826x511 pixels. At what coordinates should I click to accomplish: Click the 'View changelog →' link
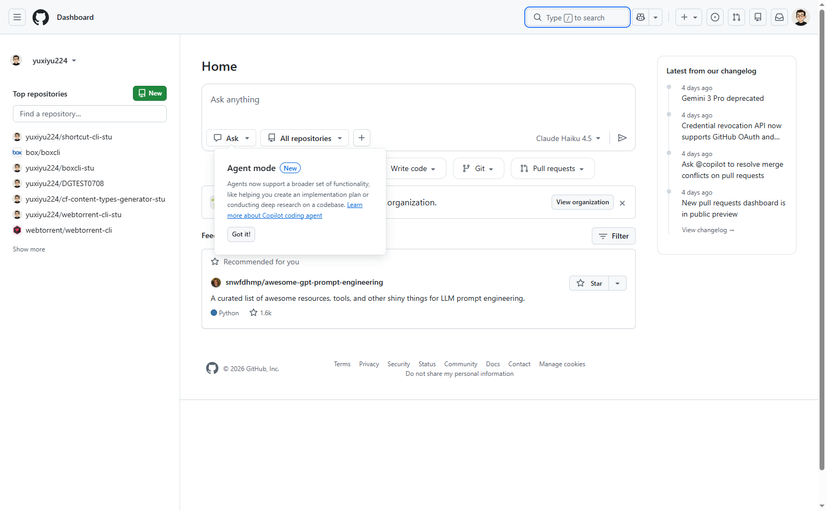[x=708, y=230]
